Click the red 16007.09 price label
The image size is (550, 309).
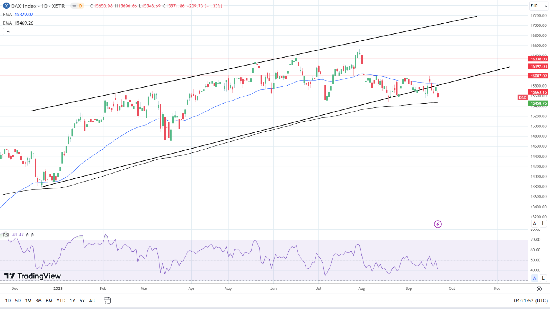(x=538, y=76)
